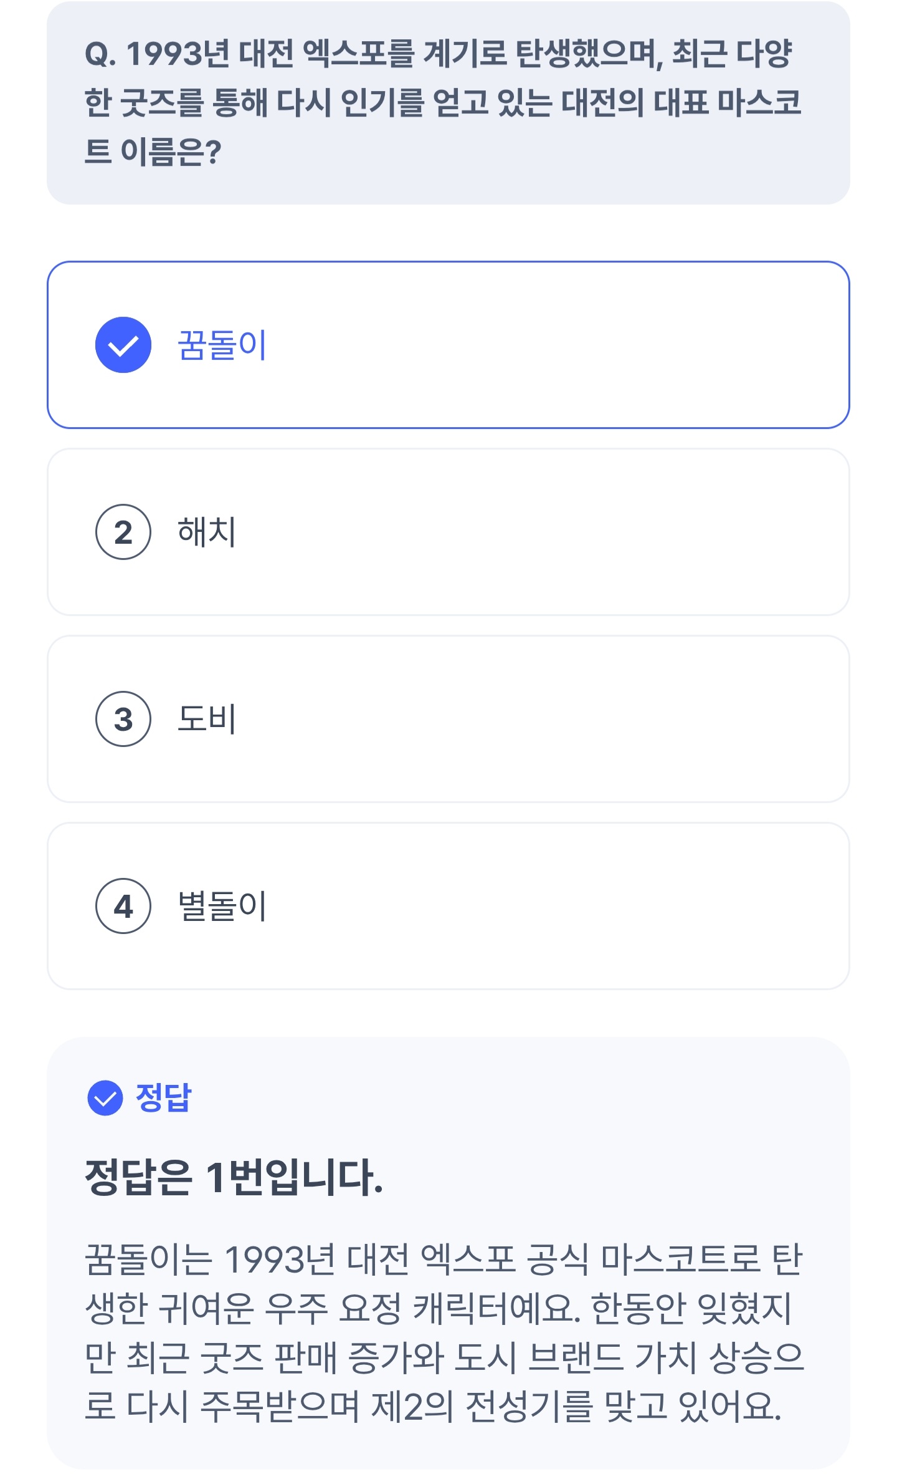897x1474 pixels.
Task: Click the heading 정답은 1번입니다.
Action: point(234,1178)
